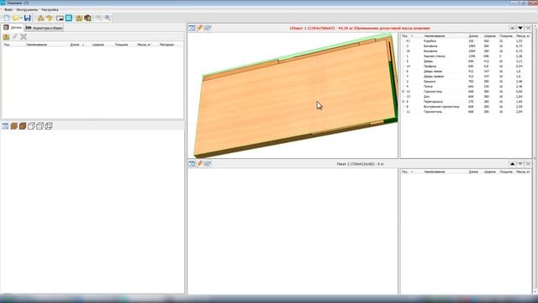Click the Толщина header in the Пакет 1 table

coord(506,36)
